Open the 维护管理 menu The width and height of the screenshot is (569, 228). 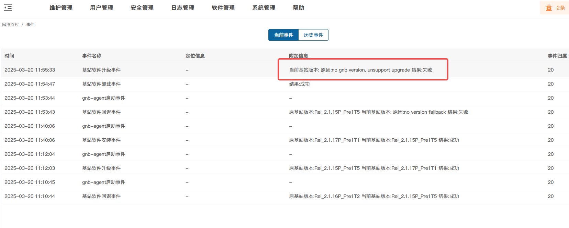pyautogui.click(x=61, y=8)
